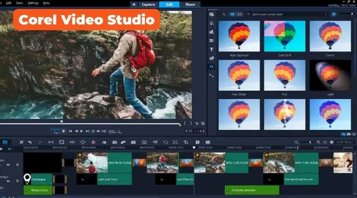Viewport: 357px width, 198px height.
Task: Toggle the preview volume speaker
Action: pos(99,131)
